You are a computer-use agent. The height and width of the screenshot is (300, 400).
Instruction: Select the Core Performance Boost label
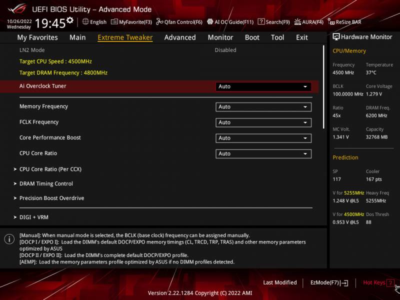(50, 138)
